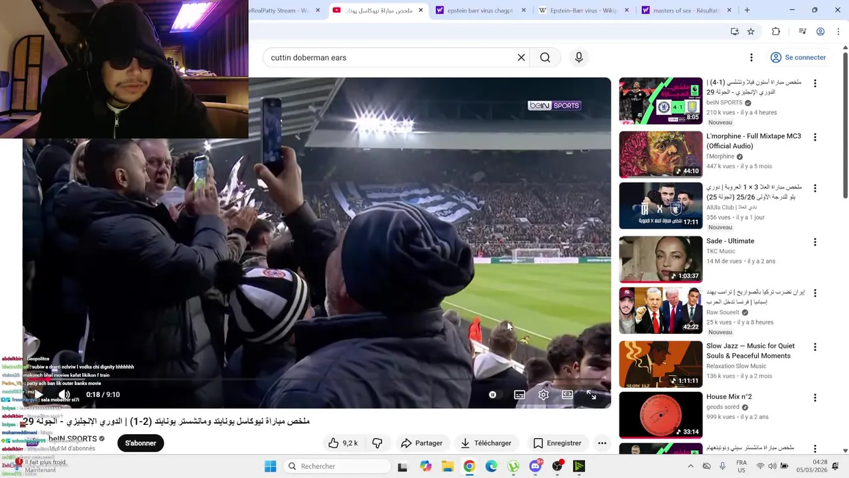Screen dimensions: 849x478
Task: Play the video with the player play button
Action: pos(38,395)
